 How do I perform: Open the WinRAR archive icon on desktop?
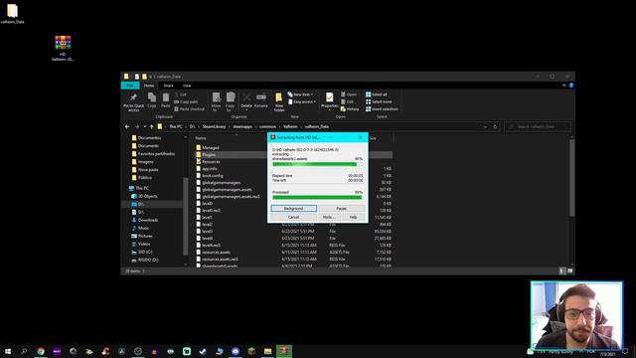63,48
